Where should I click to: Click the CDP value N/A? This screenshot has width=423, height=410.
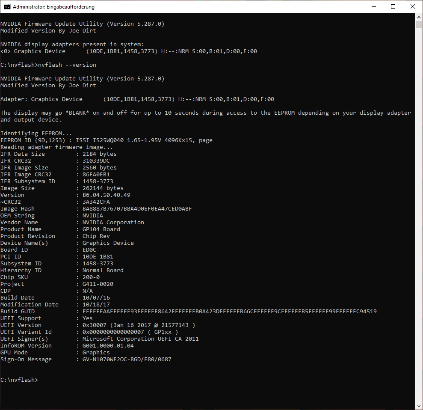click(87, 291)
